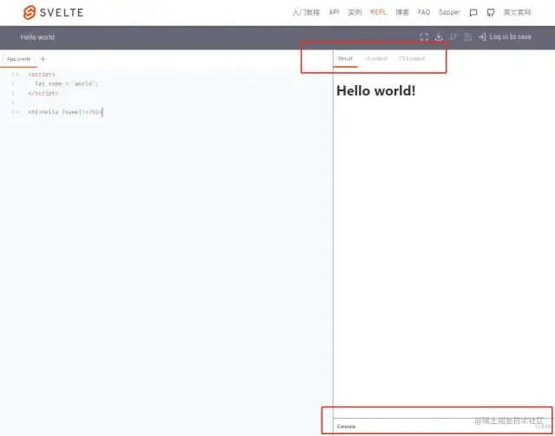
Task: Click the <h1>Hello {name}! code line
Action: click(x=66, y=112)
